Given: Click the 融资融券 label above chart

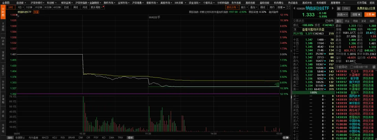Looking at the screenshot, I should click(274, 12).
